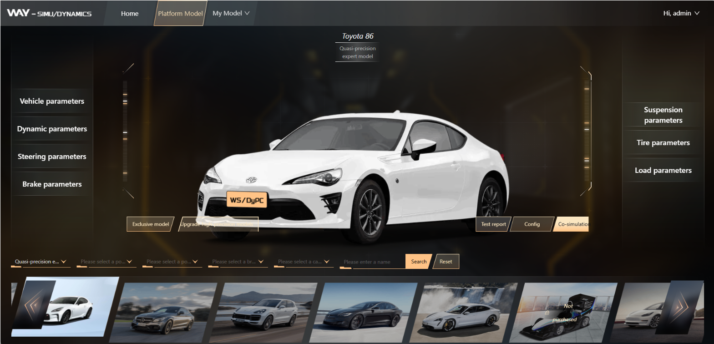The height and width of the screenshot is (344, 714).
Task: Open the Test report
Action: (x=493, y=224)
